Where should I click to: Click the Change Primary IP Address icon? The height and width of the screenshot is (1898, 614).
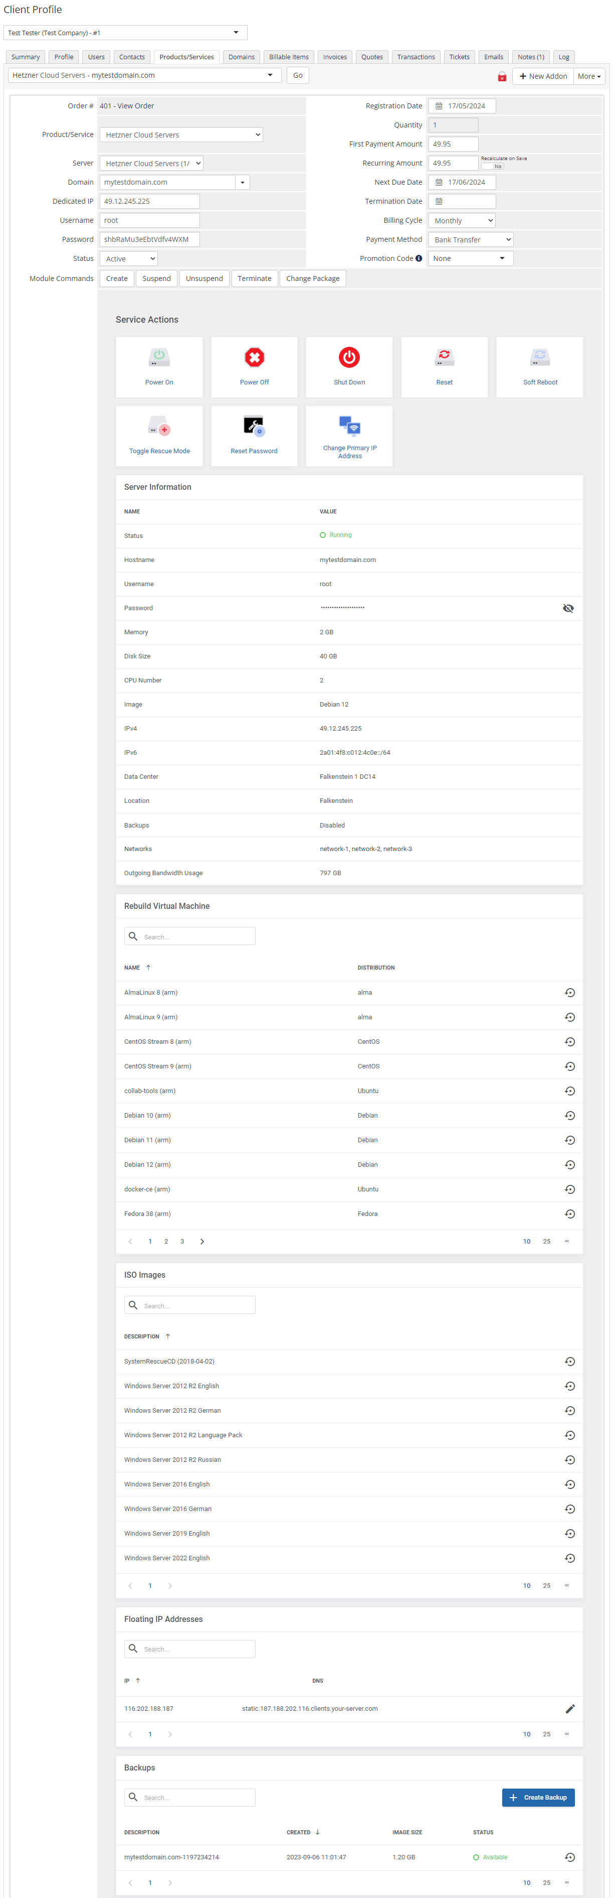tap(349, 426)
